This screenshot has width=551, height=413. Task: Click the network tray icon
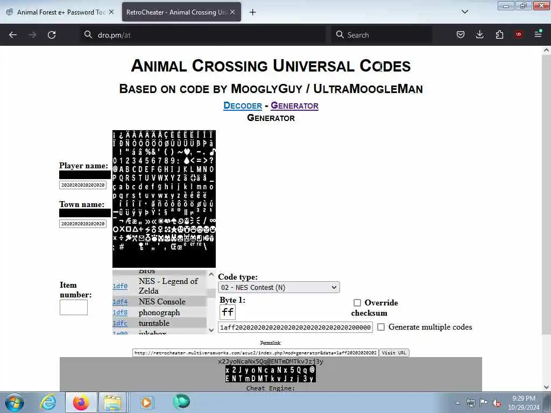coord(470,403)
